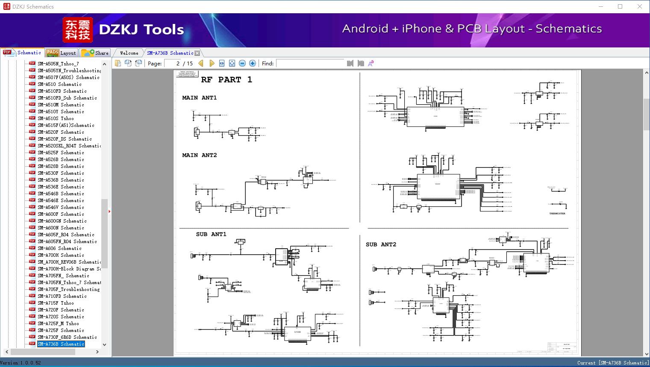Image resolution: width=650 pixels, height=367 pixels.
Task: Open SM-A705F_Troubleshooting entry
Action: pos(68,289)
